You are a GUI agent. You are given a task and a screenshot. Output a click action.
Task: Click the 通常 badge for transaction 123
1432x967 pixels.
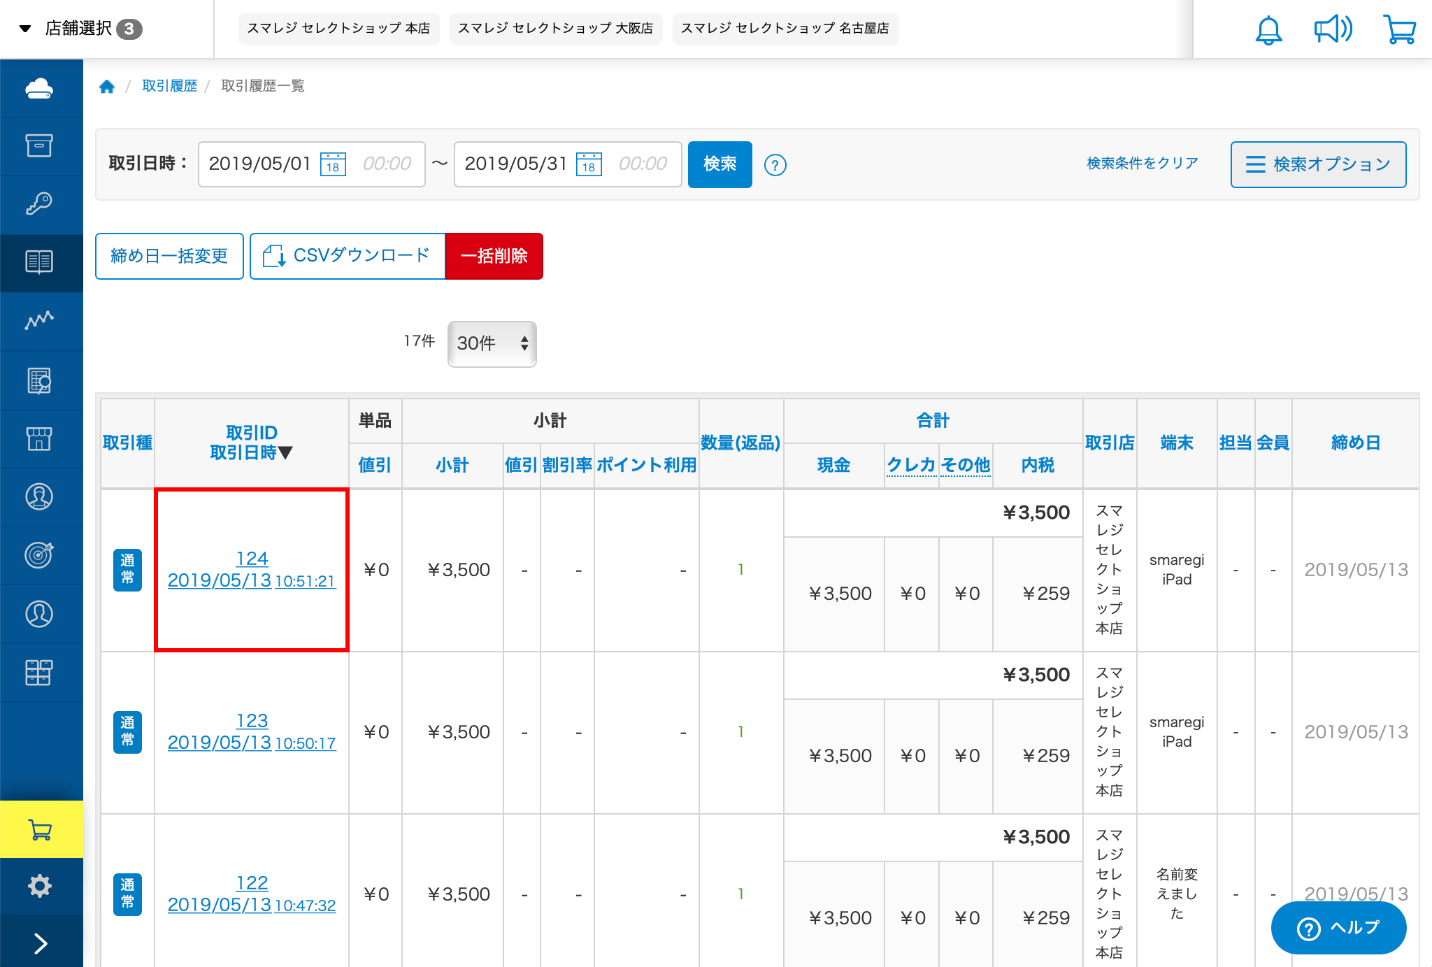pyautogui.click(x=127, y=732)
